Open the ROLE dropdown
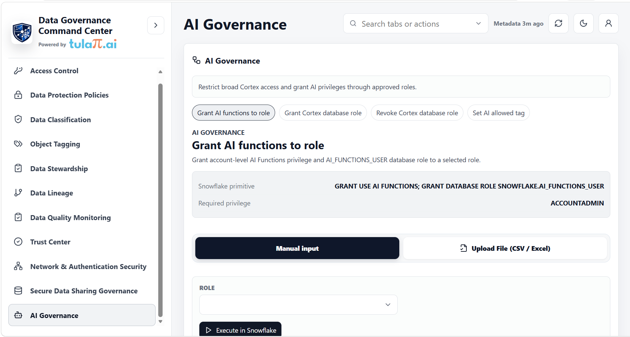630x337 pixels. click(x=298, y=305)
